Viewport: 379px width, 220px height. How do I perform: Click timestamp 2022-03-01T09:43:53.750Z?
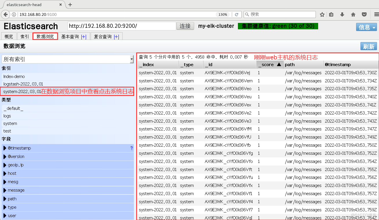click(351, 145)
